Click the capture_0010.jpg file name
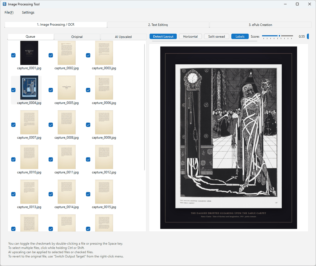316x266 pixels. pyautogui.click(x=29, y=172)
